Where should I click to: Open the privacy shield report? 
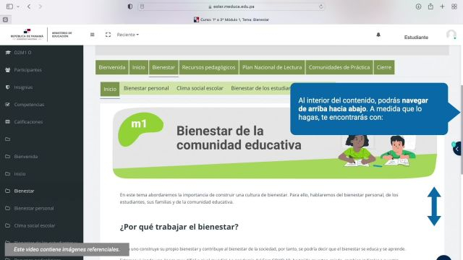tap(130, 6)
